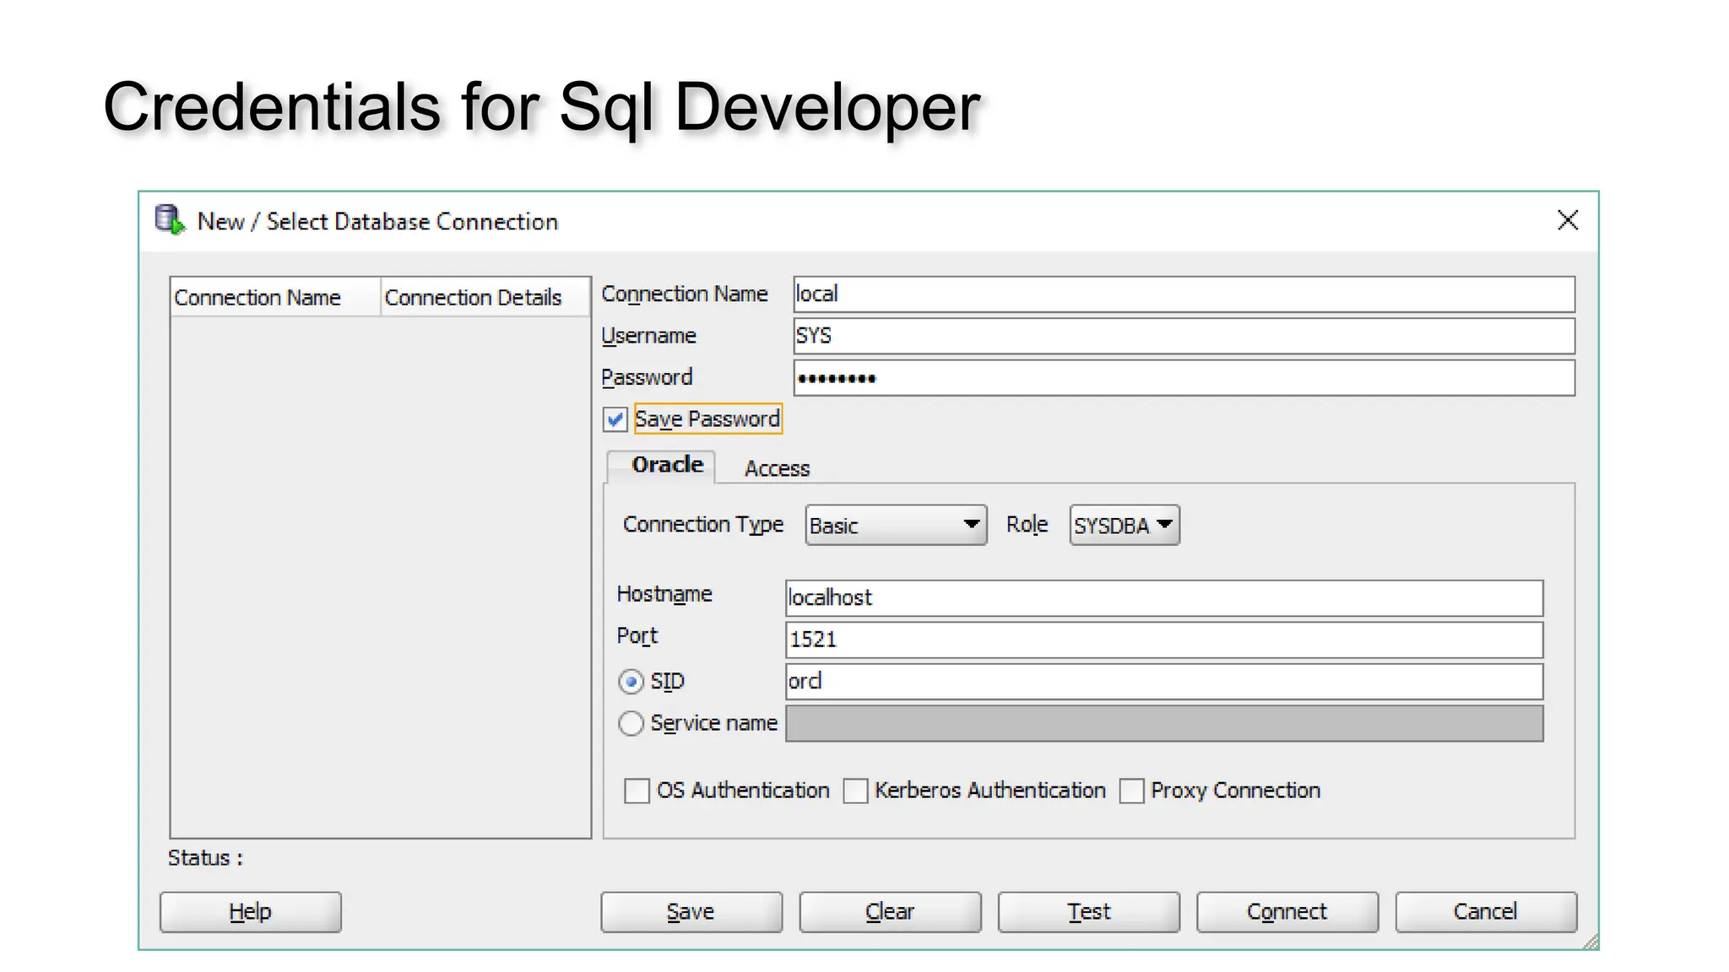Click the resize grip at dialog corner
Viewport: 1729px width, 972px height.
(x=1590, y=942)
